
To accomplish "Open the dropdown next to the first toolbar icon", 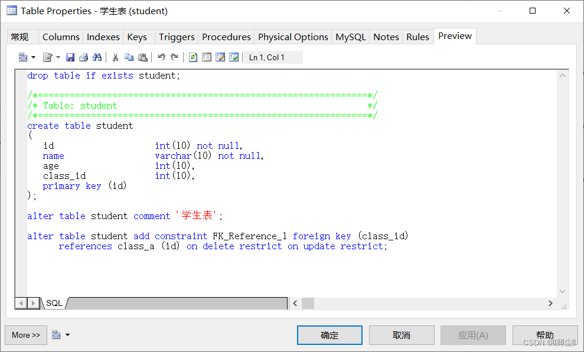I will tap(32, 57).
